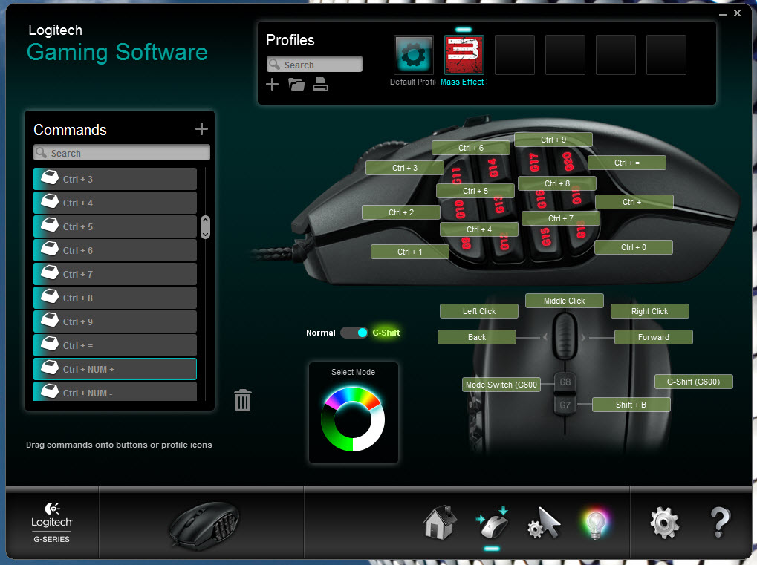This screenshot has height=565, width=757.
Task: Click the G-Shift (G600) assignment label
Action: [x=694, y=382]
